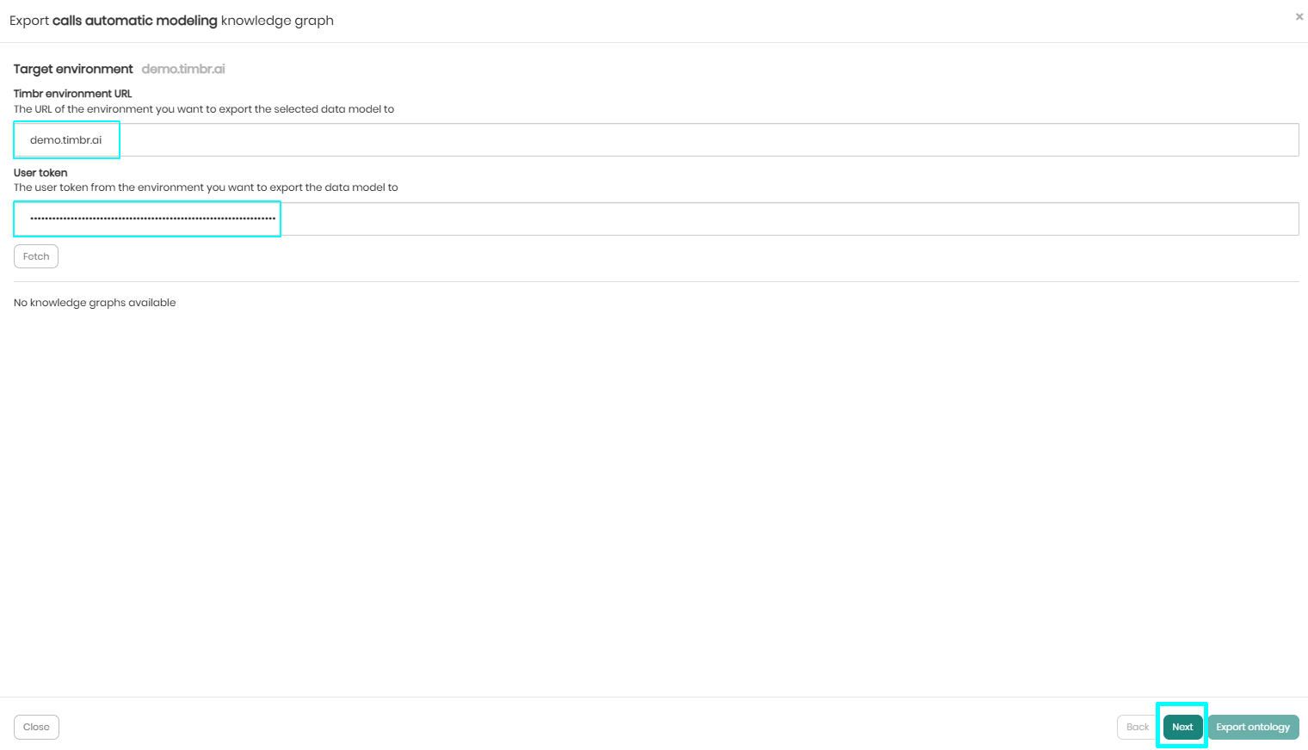
Task: Click the Export knowledge graph dialog title
Action: coord(171,21)
